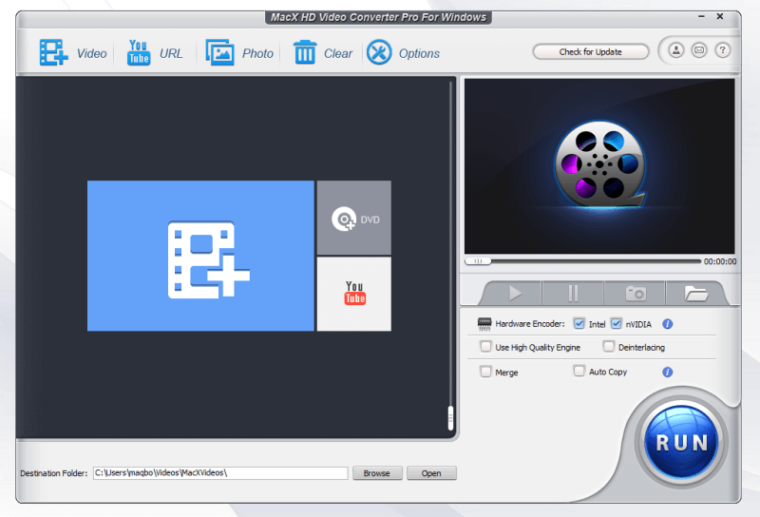Click the Photo slideshow toolbar icon
The height and width of the screenshot is (517, 760).
coord(220,52)
